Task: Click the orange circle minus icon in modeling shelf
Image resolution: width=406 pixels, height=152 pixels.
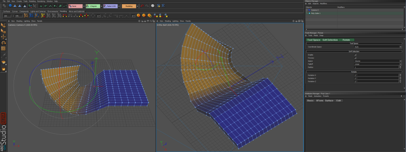Action: pyautogui.click(x=144, y=16)
